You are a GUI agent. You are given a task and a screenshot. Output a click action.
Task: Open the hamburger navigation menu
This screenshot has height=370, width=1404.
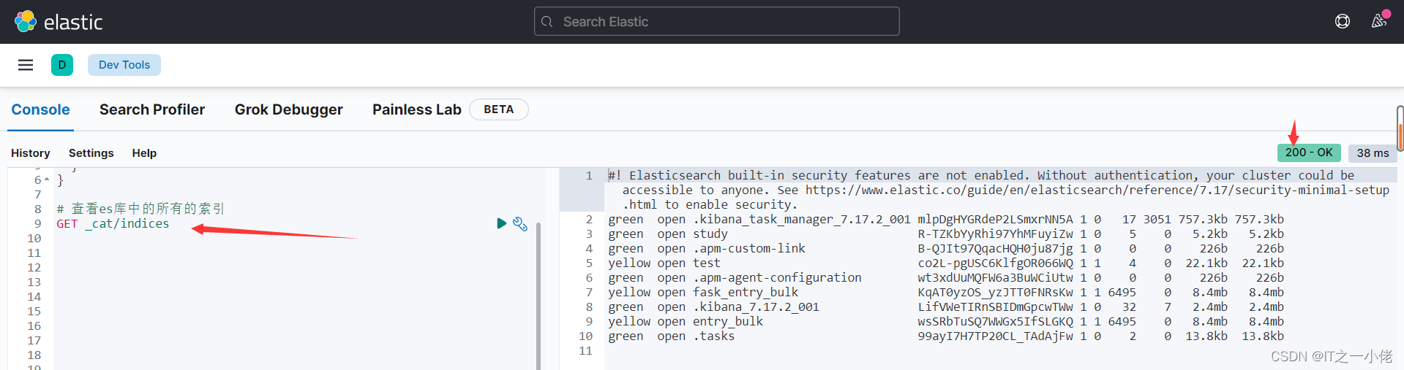(26, 65)
